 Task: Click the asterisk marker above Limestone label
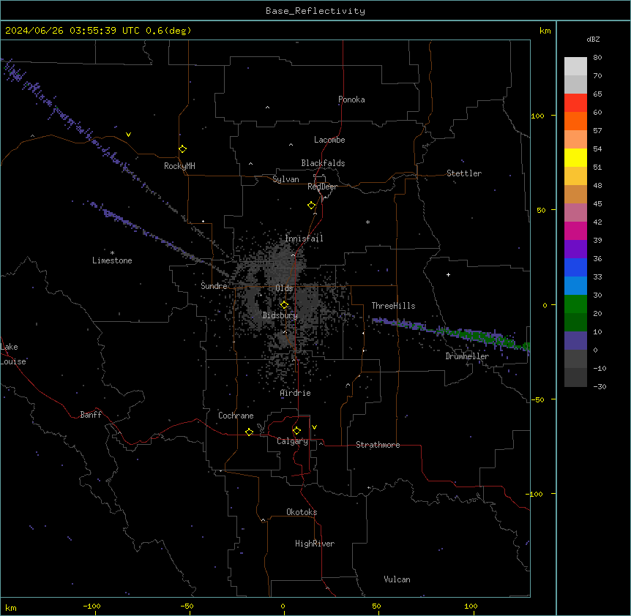click(112, 253)
